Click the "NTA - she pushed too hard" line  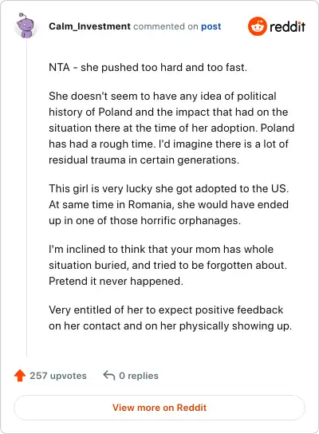tap(148, 67)
